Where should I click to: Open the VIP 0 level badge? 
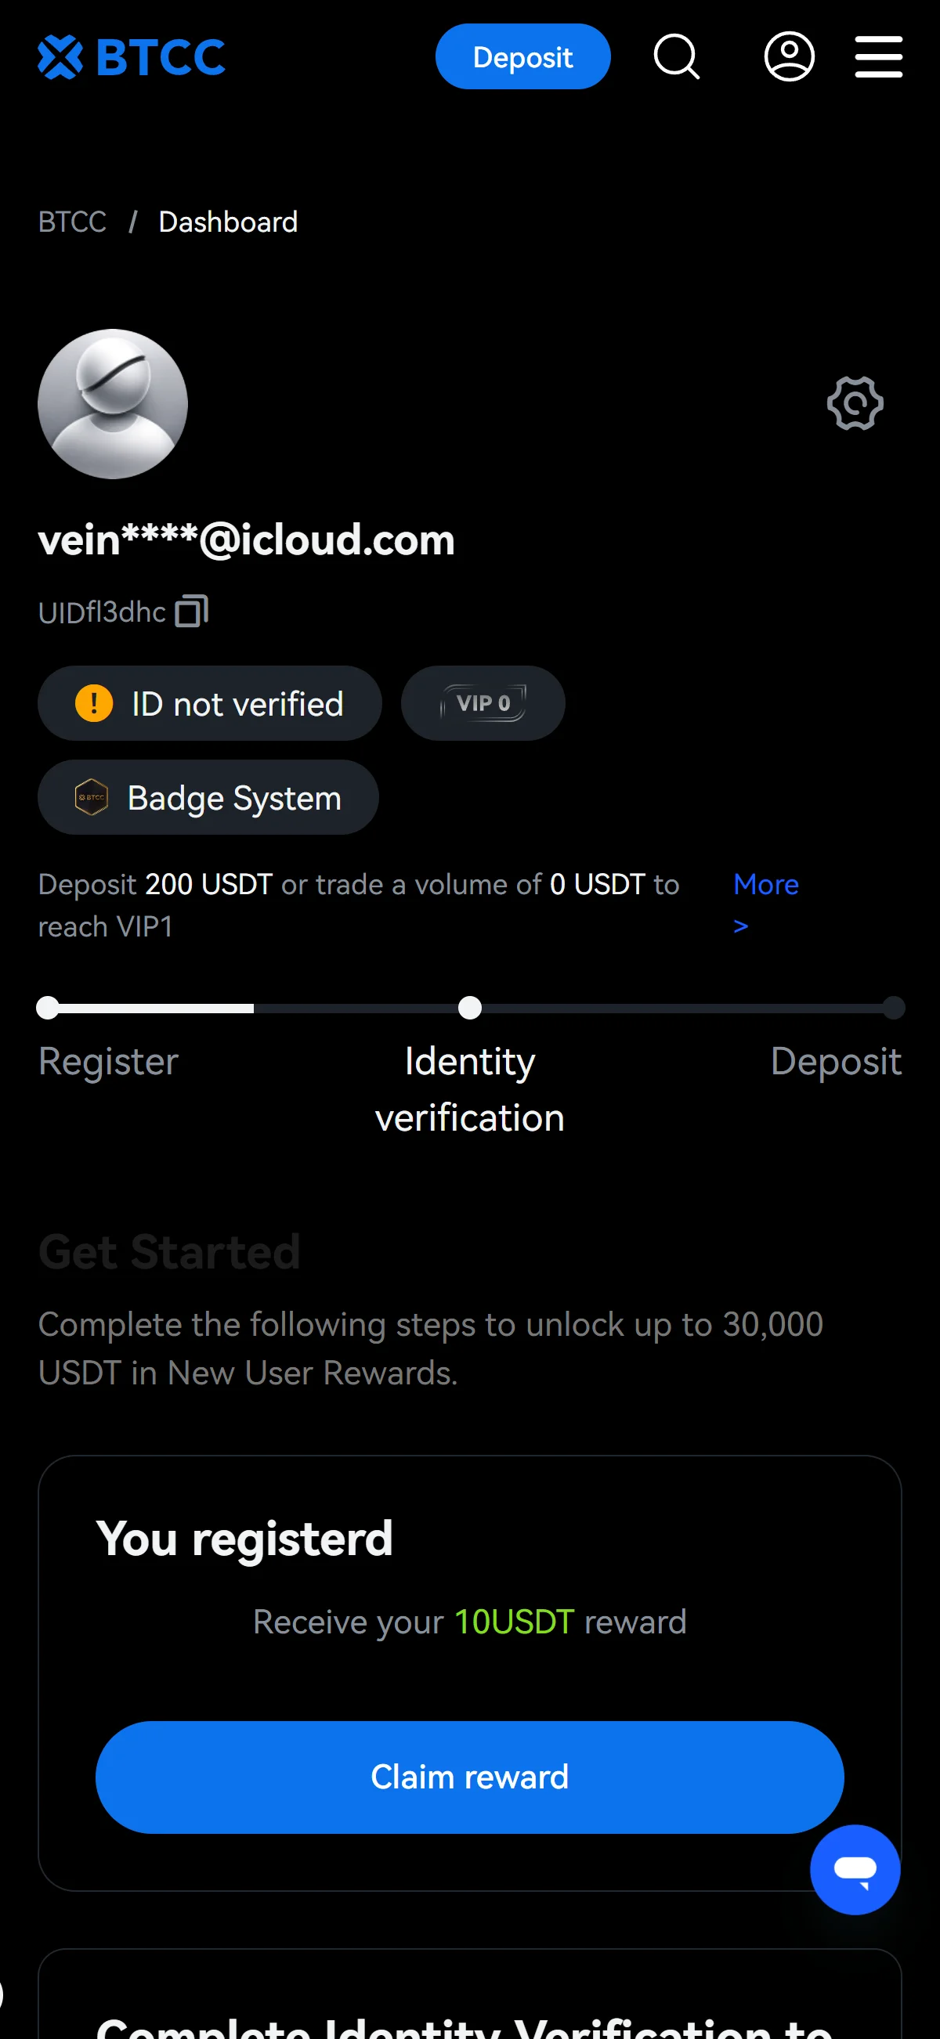pyautogui.click(x=483, y=703)
